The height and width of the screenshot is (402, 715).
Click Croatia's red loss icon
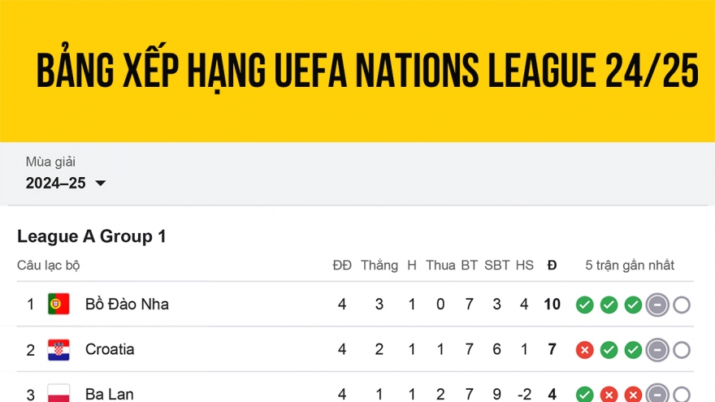[x=584, y=351]
